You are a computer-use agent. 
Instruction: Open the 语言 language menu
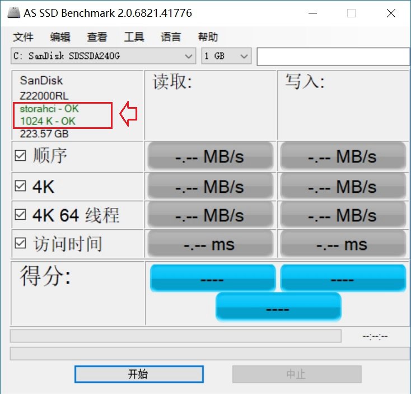point(171,37)
